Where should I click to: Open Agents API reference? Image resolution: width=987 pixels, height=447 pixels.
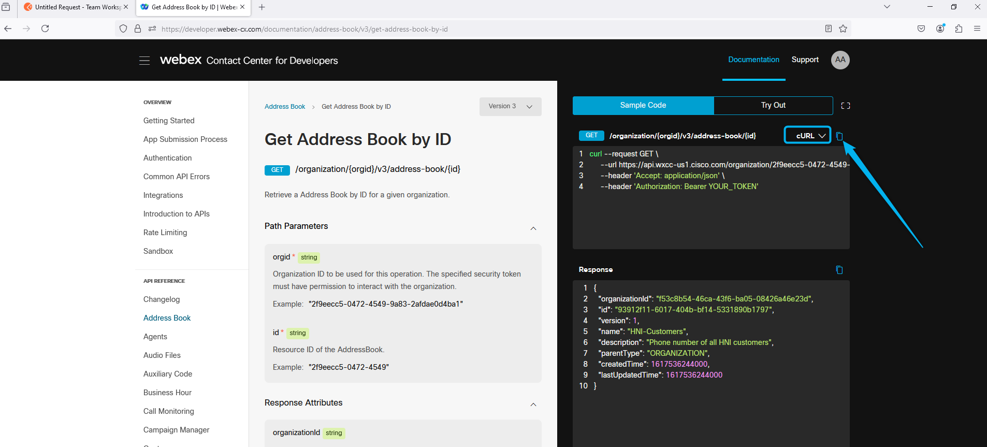tap(155, 337)
